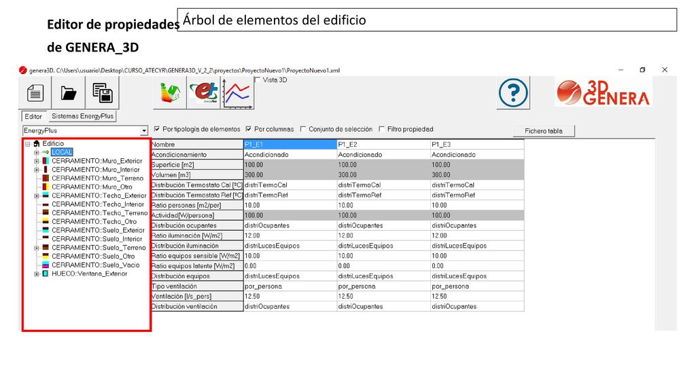
Task: Enable the Filtro propiedad checkbox
Action: click(x=382, y=129)
